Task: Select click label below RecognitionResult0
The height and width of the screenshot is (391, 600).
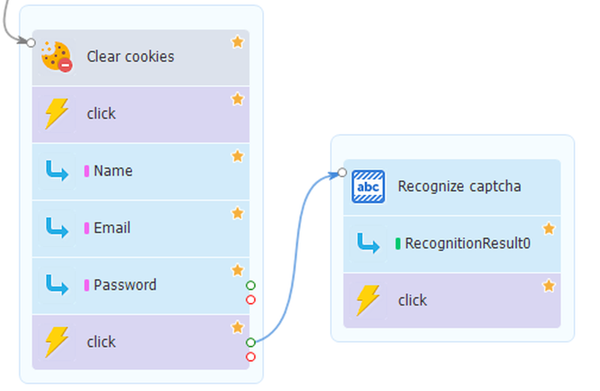Action: pyautogui.click(x=412, y=301)
